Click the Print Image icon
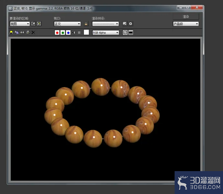The image size is (223, 194). click(x=28, y=32)
